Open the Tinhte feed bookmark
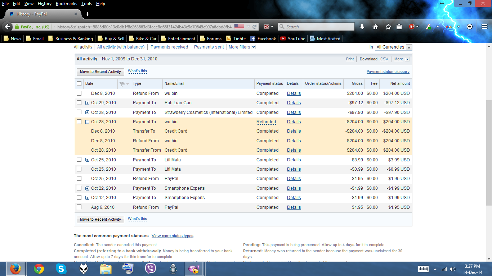Screen dimensions: 492x276 pyautogui.click(x=236, y=38)
